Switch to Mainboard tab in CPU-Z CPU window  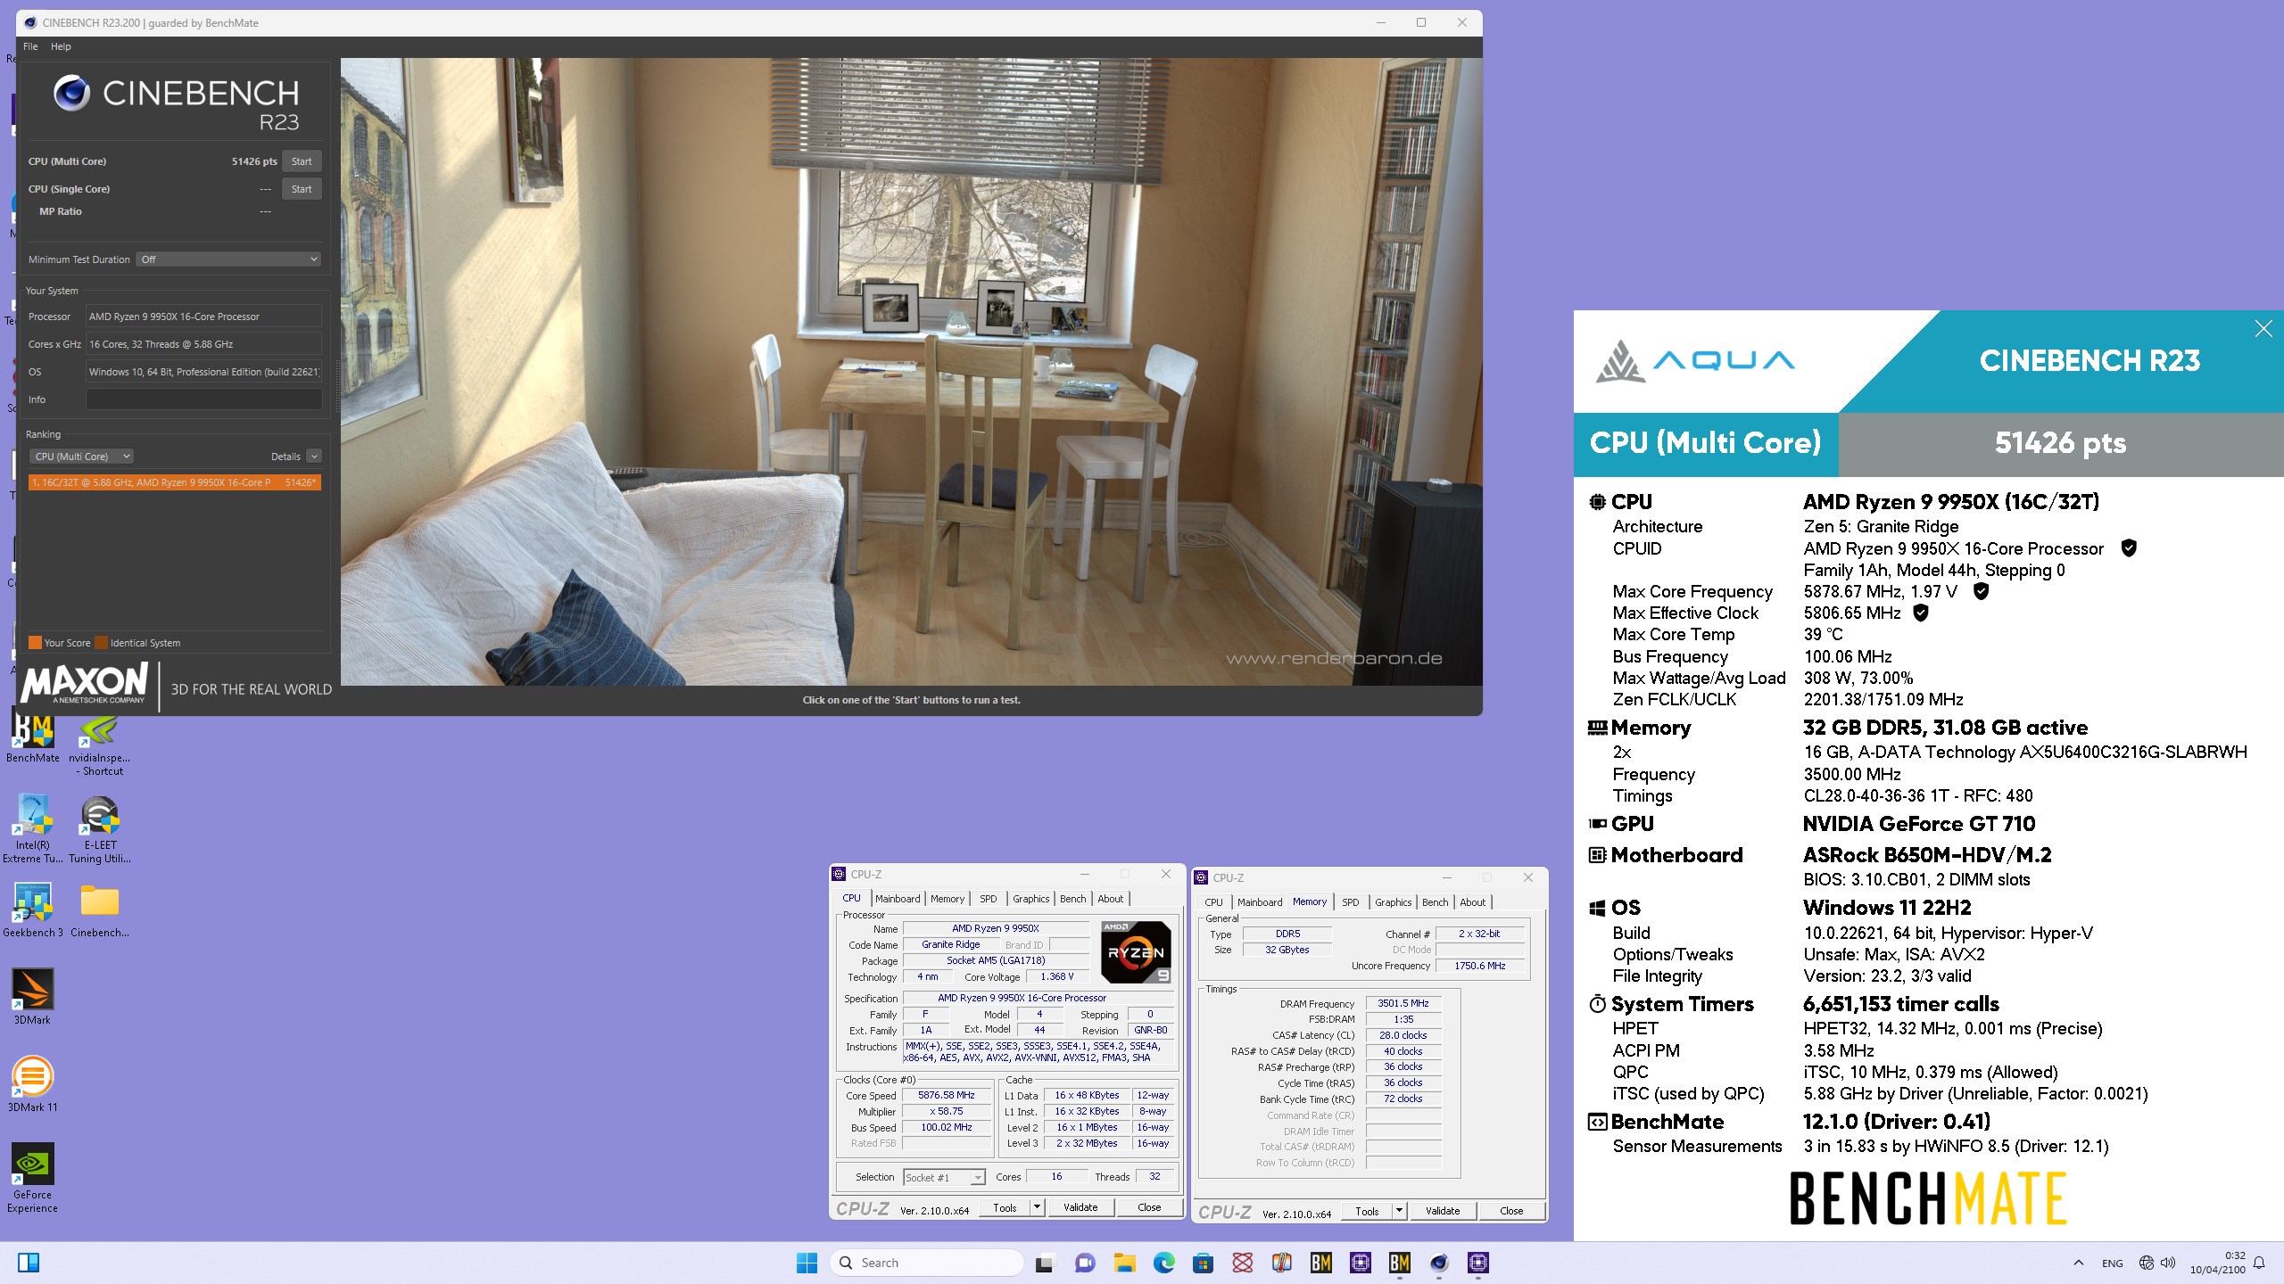point(898,899)
